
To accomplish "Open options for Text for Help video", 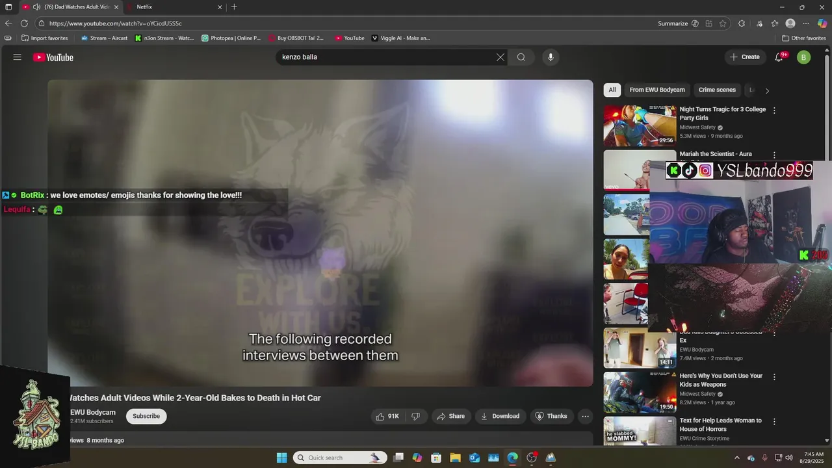I will click(x=774, y=422).
